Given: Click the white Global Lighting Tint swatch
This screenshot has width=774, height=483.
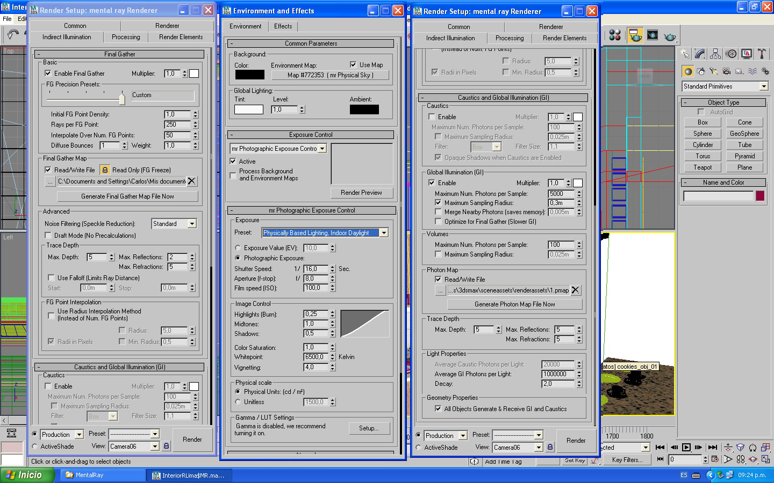Looking at the screenshot, I should tap(249, 109).
